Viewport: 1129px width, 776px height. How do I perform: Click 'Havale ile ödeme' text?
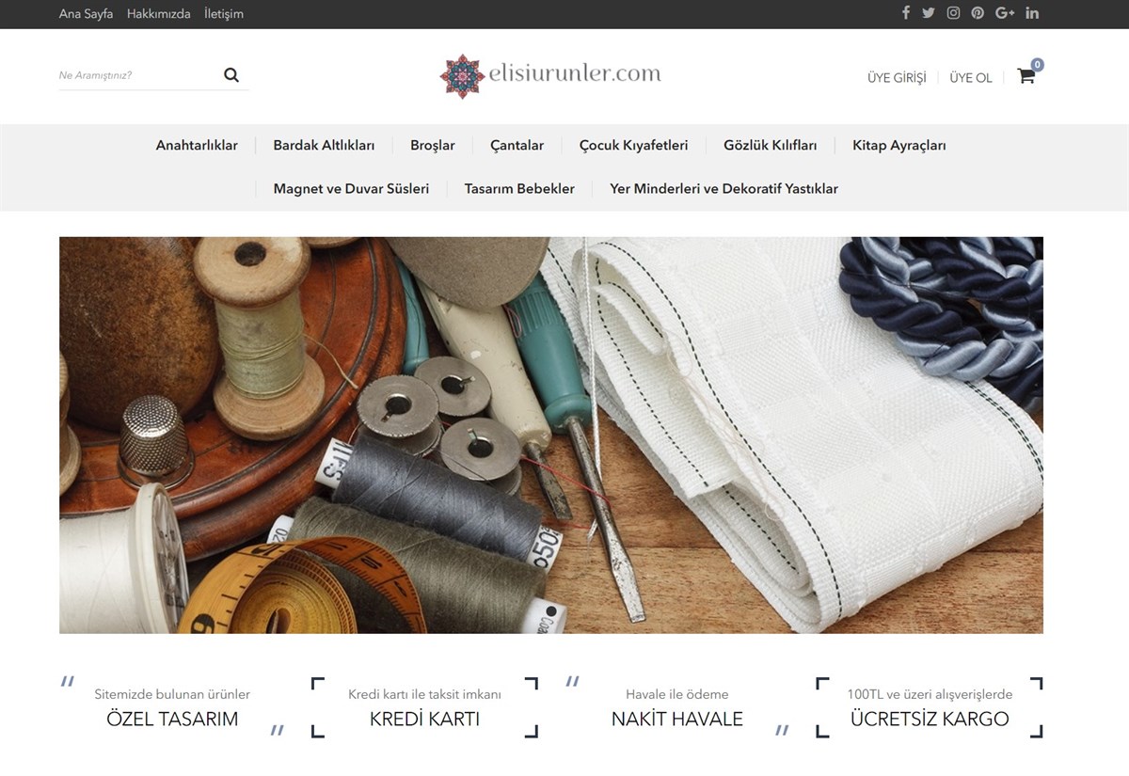pos(677,694)
